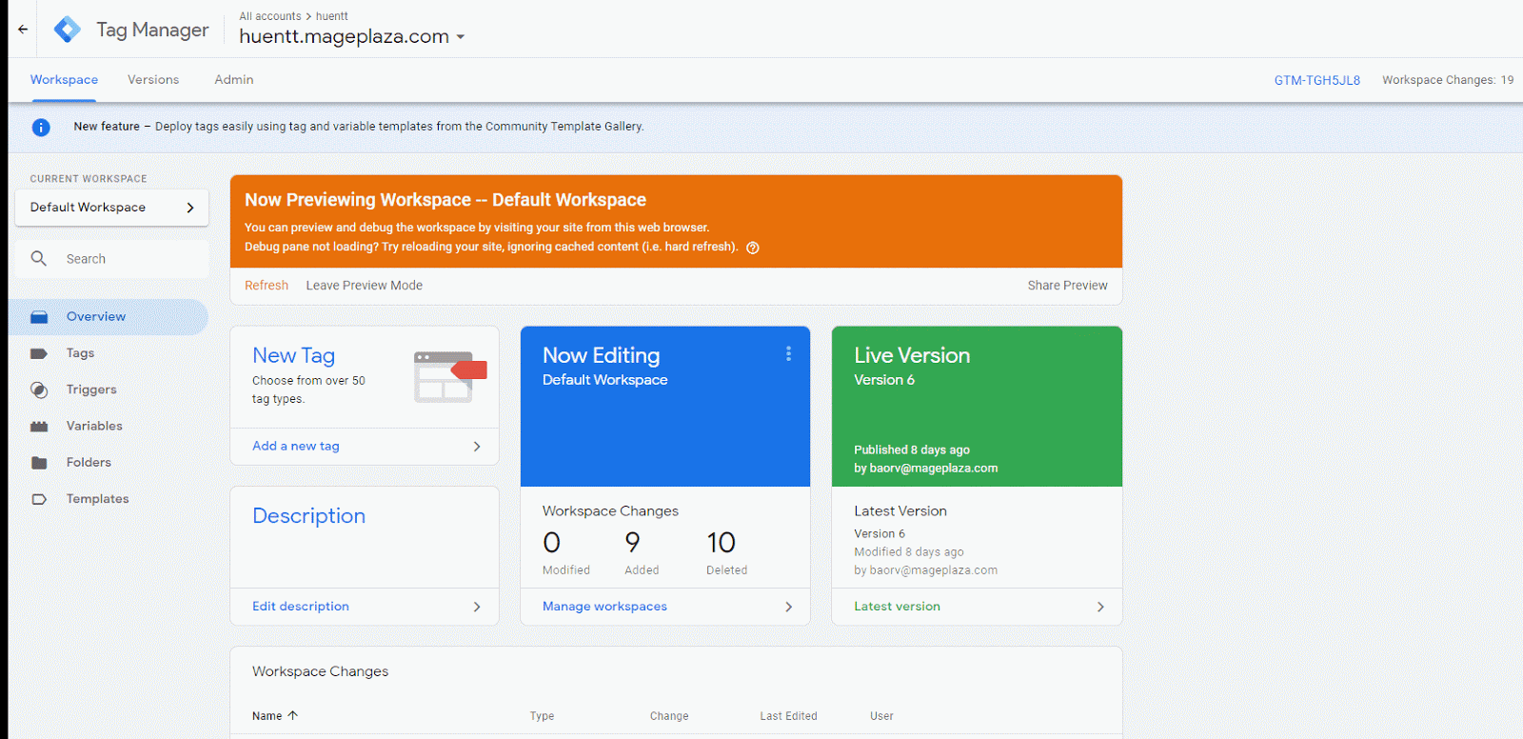This screenshot has height=739, width=1523.
Task: Click the back arrow icon
Action: 23,30
